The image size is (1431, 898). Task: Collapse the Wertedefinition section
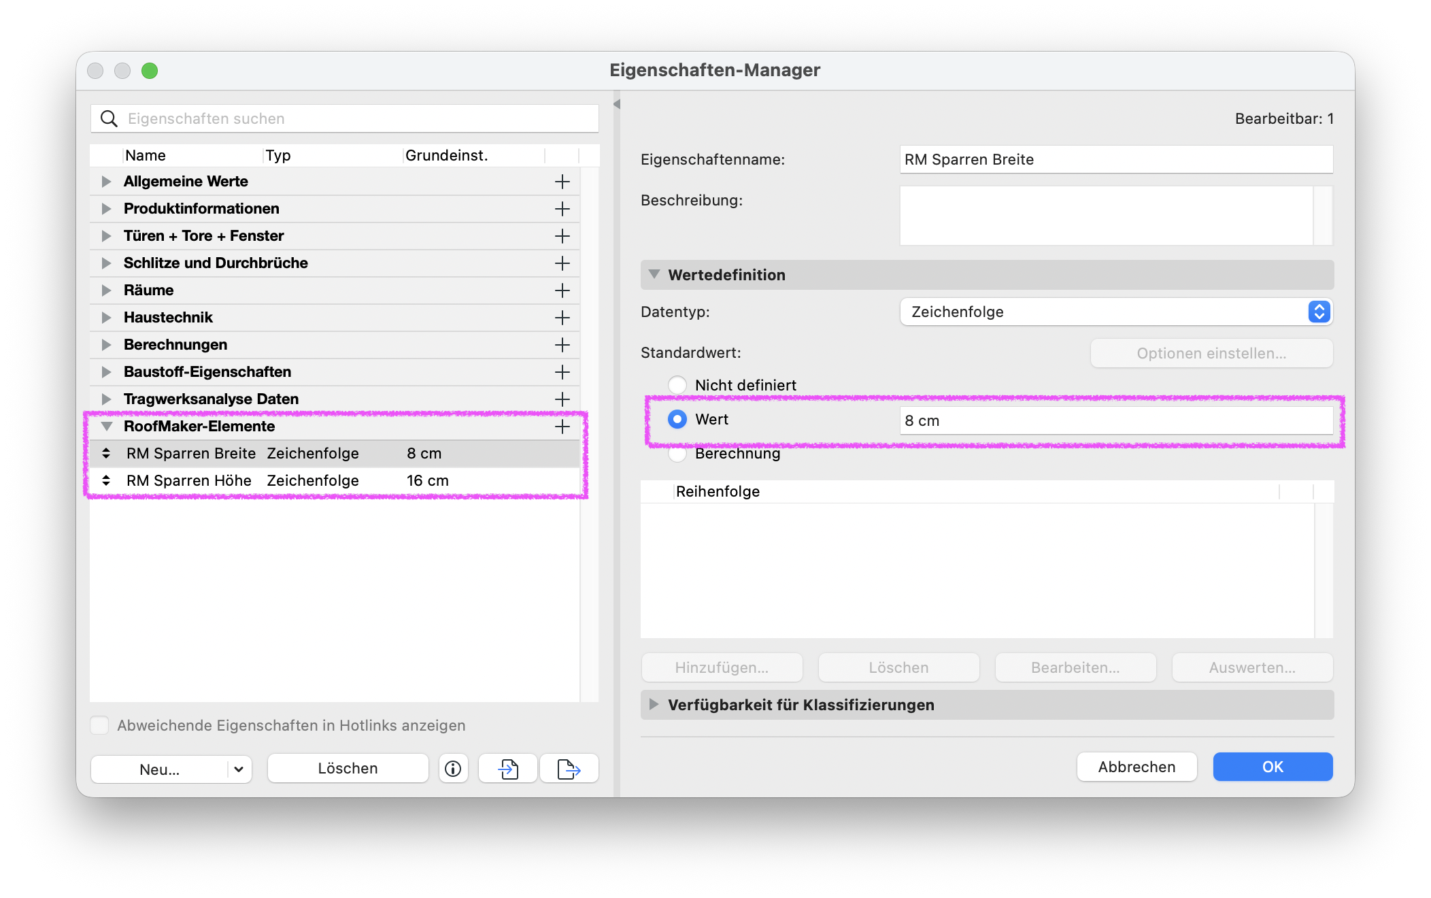(654, 274)
